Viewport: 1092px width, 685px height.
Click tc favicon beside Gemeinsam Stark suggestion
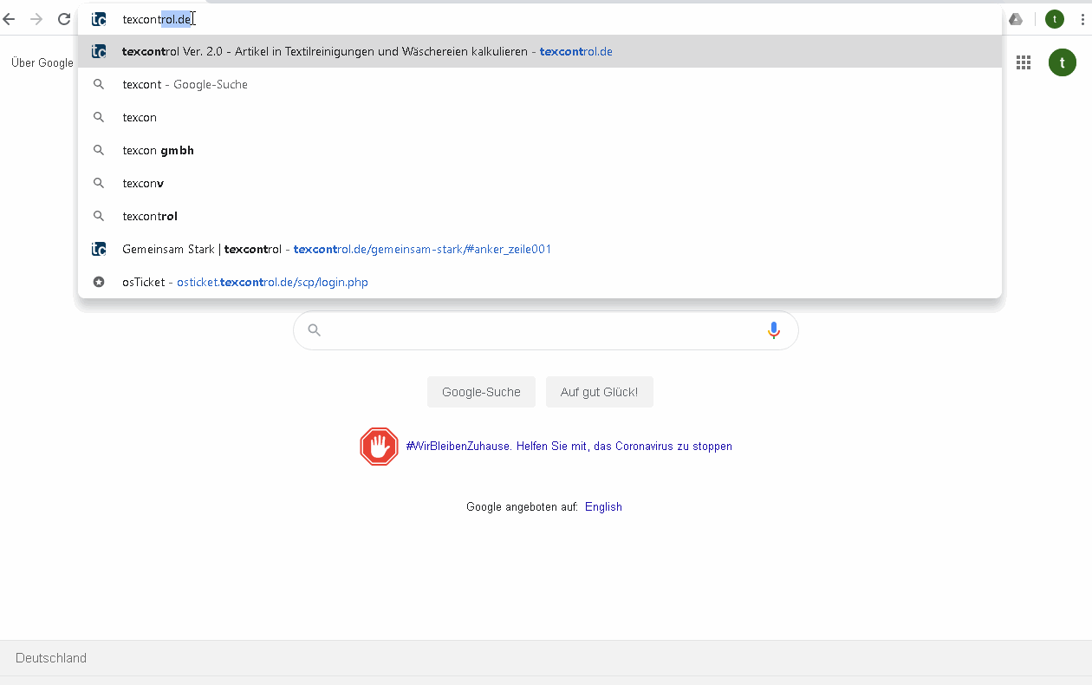point(99,249)
